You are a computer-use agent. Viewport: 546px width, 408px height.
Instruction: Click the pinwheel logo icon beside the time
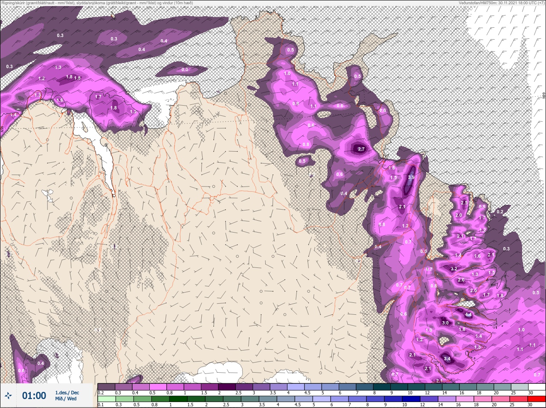coord(8,396)
